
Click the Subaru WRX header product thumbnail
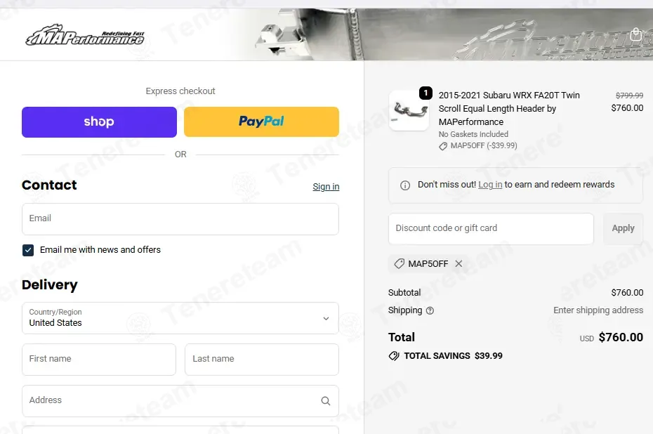click(409, 110)
